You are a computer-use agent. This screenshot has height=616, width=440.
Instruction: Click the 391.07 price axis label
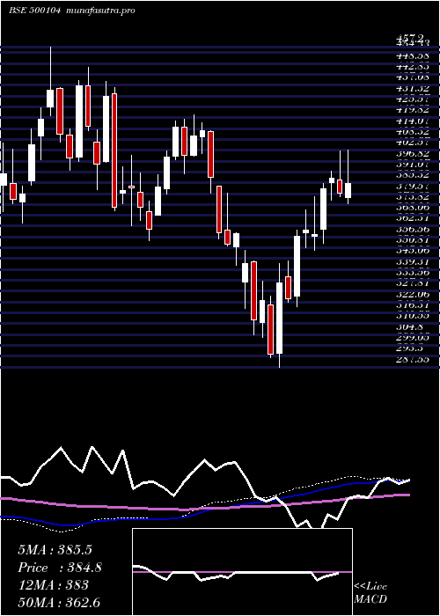[413, 165]
